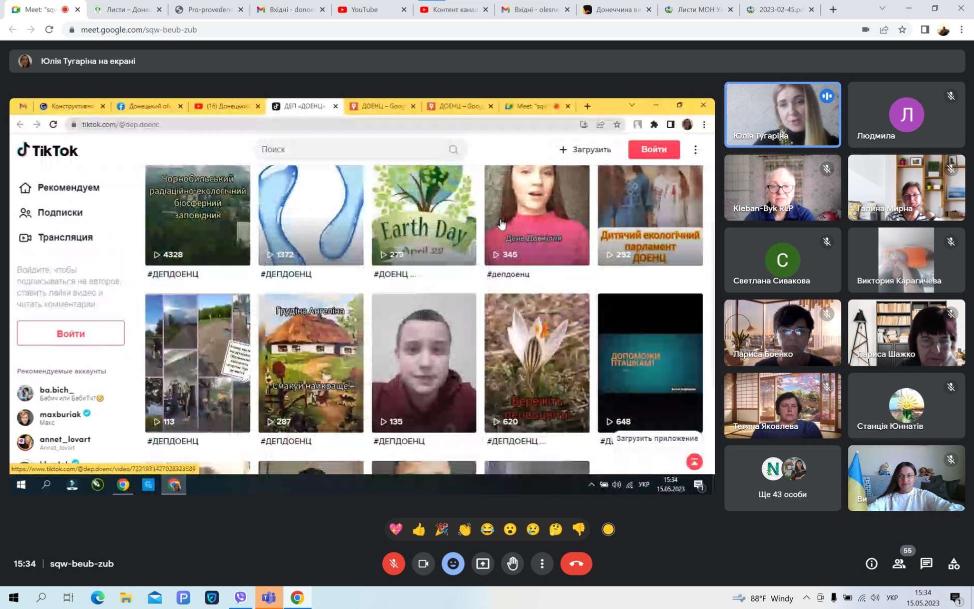Raise hand in the meeting
This screenshot has width=974, height=609.
point(513,563)
